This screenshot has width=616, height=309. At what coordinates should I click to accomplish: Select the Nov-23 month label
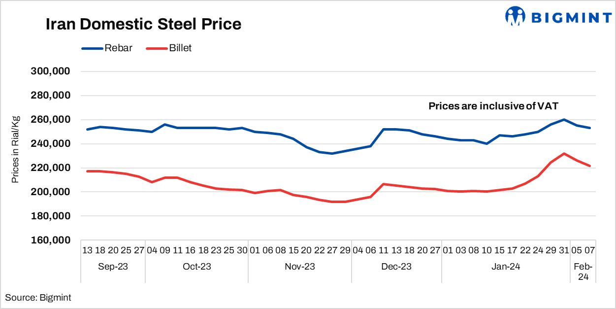click(299, 267)
